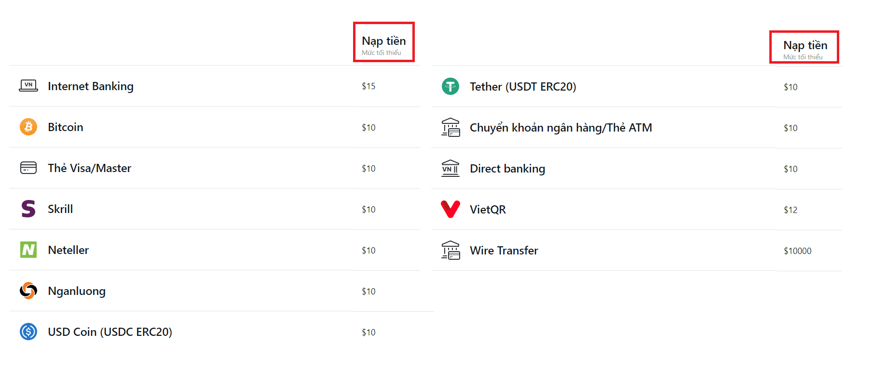Select the Nganluong method name
The image size is (873, 373).
[x=77, y=291]
